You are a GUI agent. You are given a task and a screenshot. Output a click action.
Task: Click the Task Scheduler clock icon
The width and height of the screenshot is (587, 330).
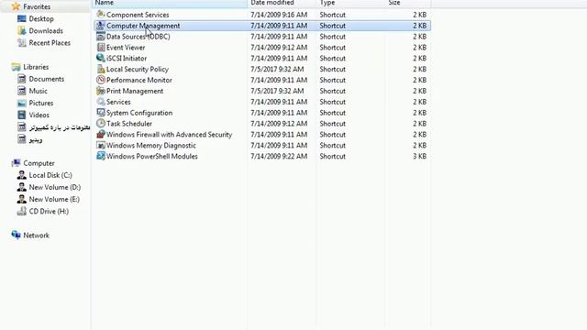(x=100, y=123)
